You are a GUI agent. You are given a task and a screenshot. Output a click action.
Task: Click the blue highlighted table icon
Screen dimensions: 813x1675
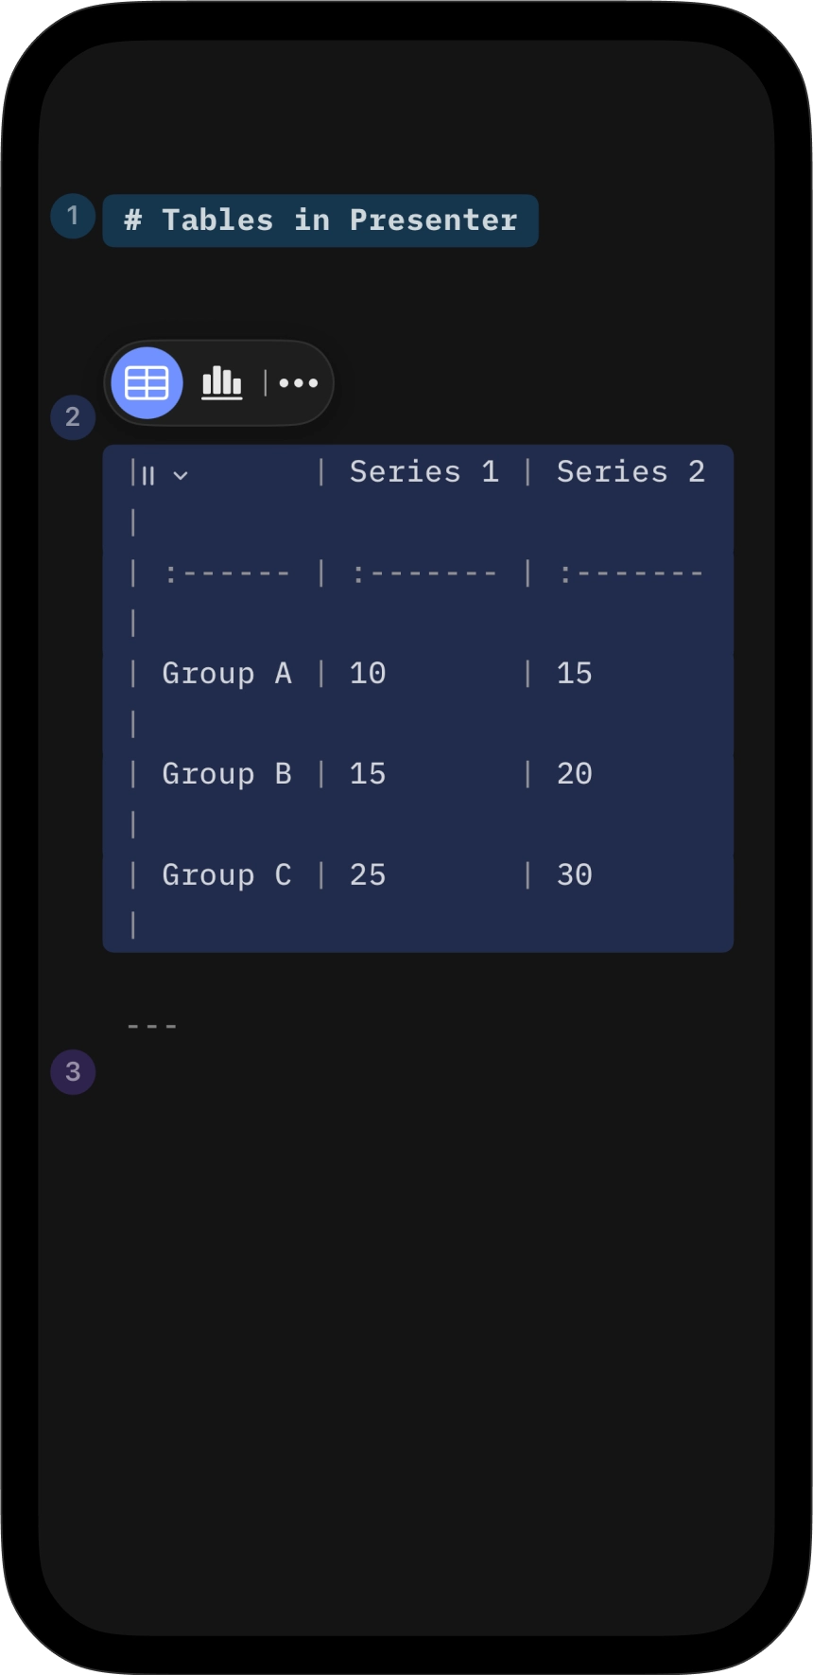[x=147, y=382]
